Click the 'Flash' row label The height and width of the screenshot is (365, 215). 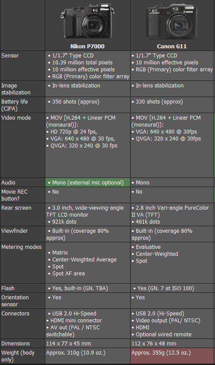tap(8, 288)
